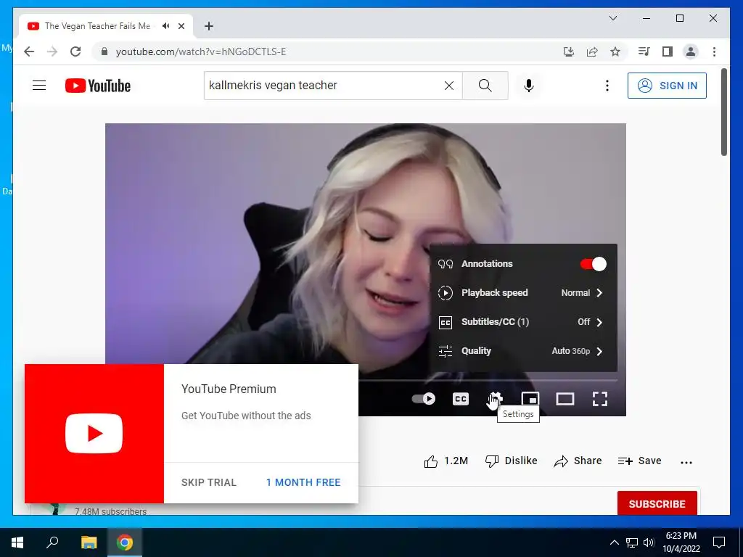Open network status tray icon
This screenshot has height=557, width=743.
click(632, 542)
